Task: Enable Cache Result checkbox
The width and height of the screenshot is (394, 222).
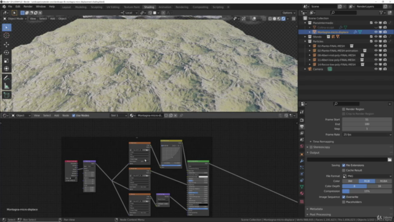Action: 344,170
